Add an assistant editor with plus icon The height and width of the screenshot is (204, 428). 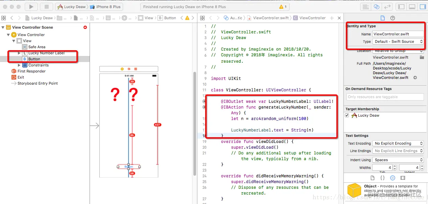pos(332,18)
